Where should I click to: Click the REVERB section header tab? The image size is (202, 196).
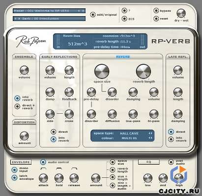(x=123, y=57)
